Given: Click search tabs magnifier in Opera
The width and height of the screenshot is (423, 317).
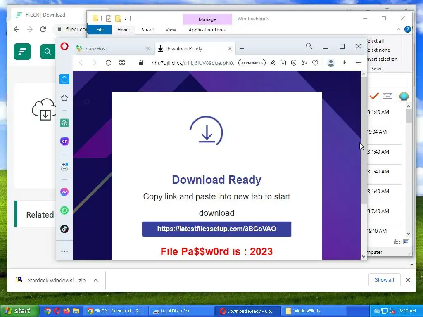Looking at the screenshot, I should click(309, 46).
